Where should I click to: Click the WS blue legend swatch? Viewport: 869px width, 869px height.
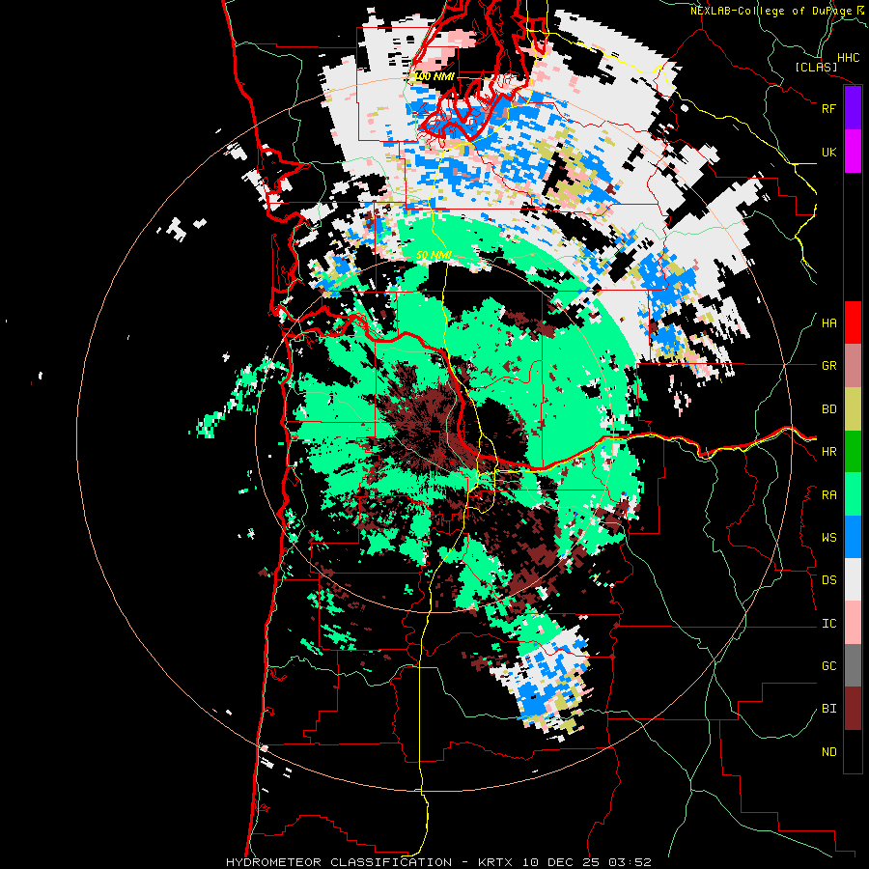coord(853,537)
